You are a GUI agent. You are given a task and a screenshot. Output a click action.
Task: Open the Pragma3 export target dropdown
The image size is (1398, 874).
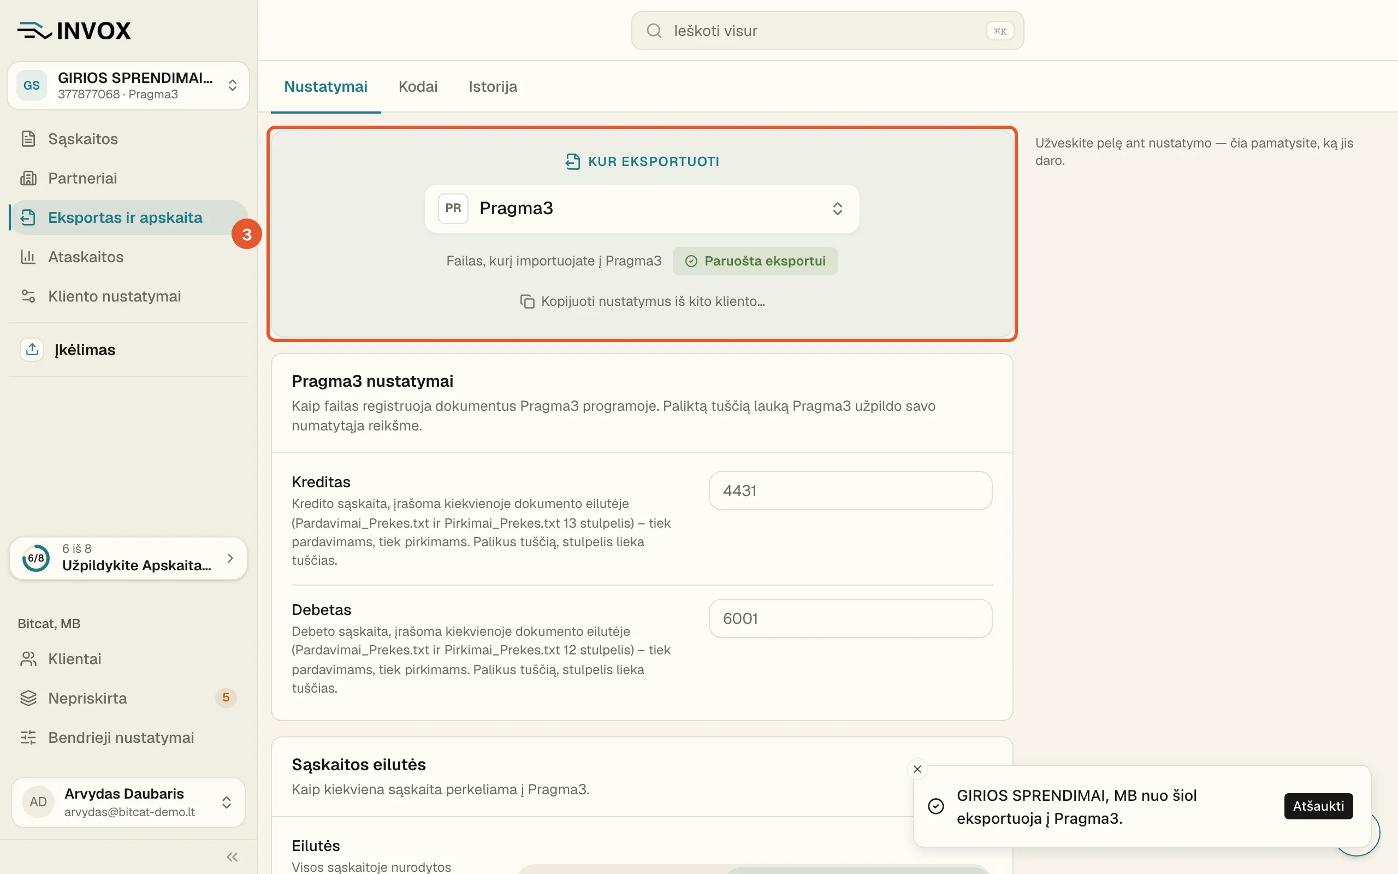click(x=642, y=208)
